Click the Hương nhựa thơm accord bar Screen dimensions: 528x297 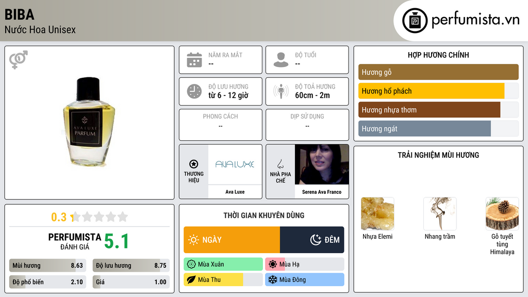click(438, 110)
